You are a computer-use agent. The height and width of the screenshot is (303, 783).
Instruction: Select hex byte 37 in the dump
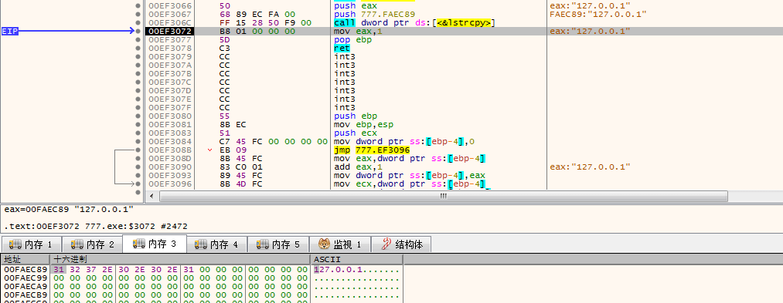click(91, 270)
